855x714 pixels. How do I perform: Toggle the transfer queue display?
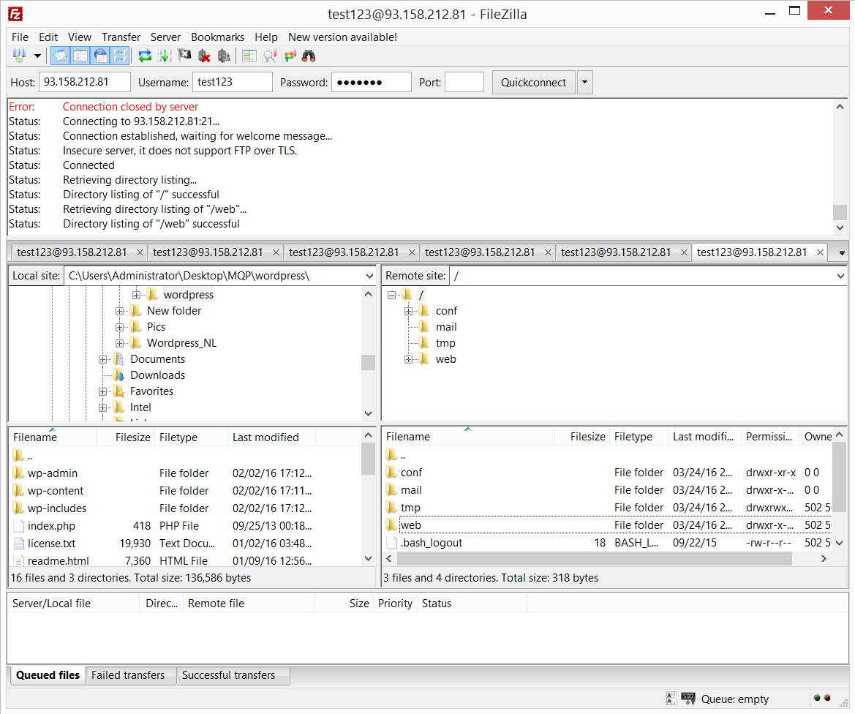tap(121, 56)
